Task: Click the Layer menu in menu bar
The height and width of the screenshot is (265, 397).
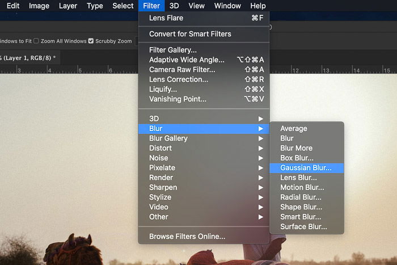Action: click(x=68, y=6)
